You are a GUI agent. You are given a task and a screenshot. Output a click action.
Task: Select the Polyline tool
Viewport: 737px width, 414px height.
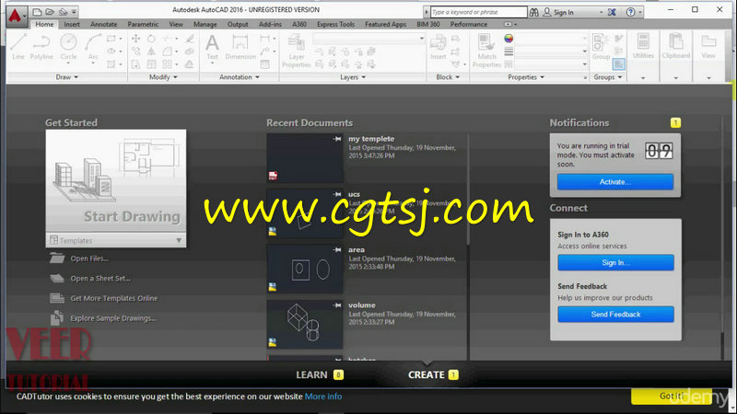pyautogui.click(x=41, y=47)
